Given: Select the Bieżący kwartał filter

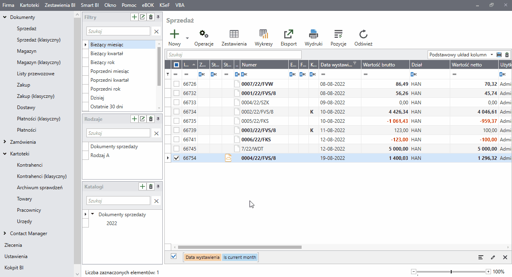Looking at the screenshot, I should click(107, 54).
